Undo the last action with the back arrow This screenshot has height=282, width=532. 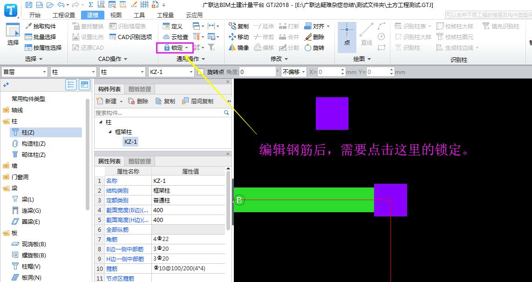coord(61,5)
